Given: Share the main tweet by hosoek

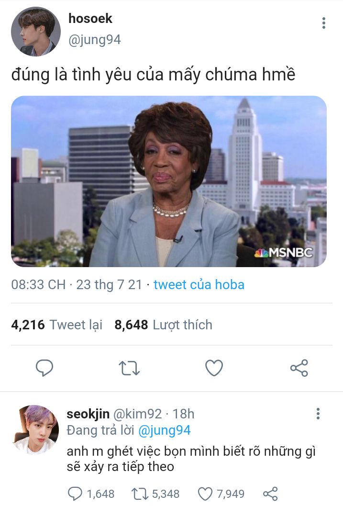Looking at the screenshot, I should coord(299,368).
